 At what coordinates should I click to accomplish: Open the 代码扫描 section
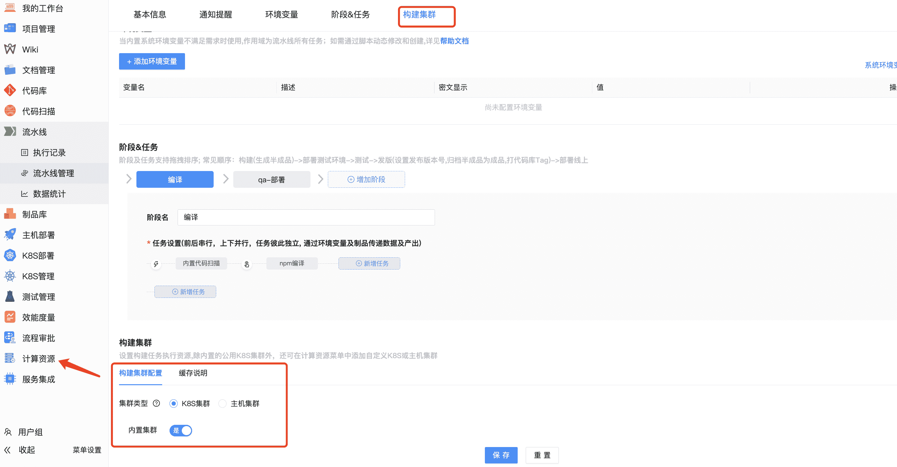pyautogui.click(x=38, y=111)
